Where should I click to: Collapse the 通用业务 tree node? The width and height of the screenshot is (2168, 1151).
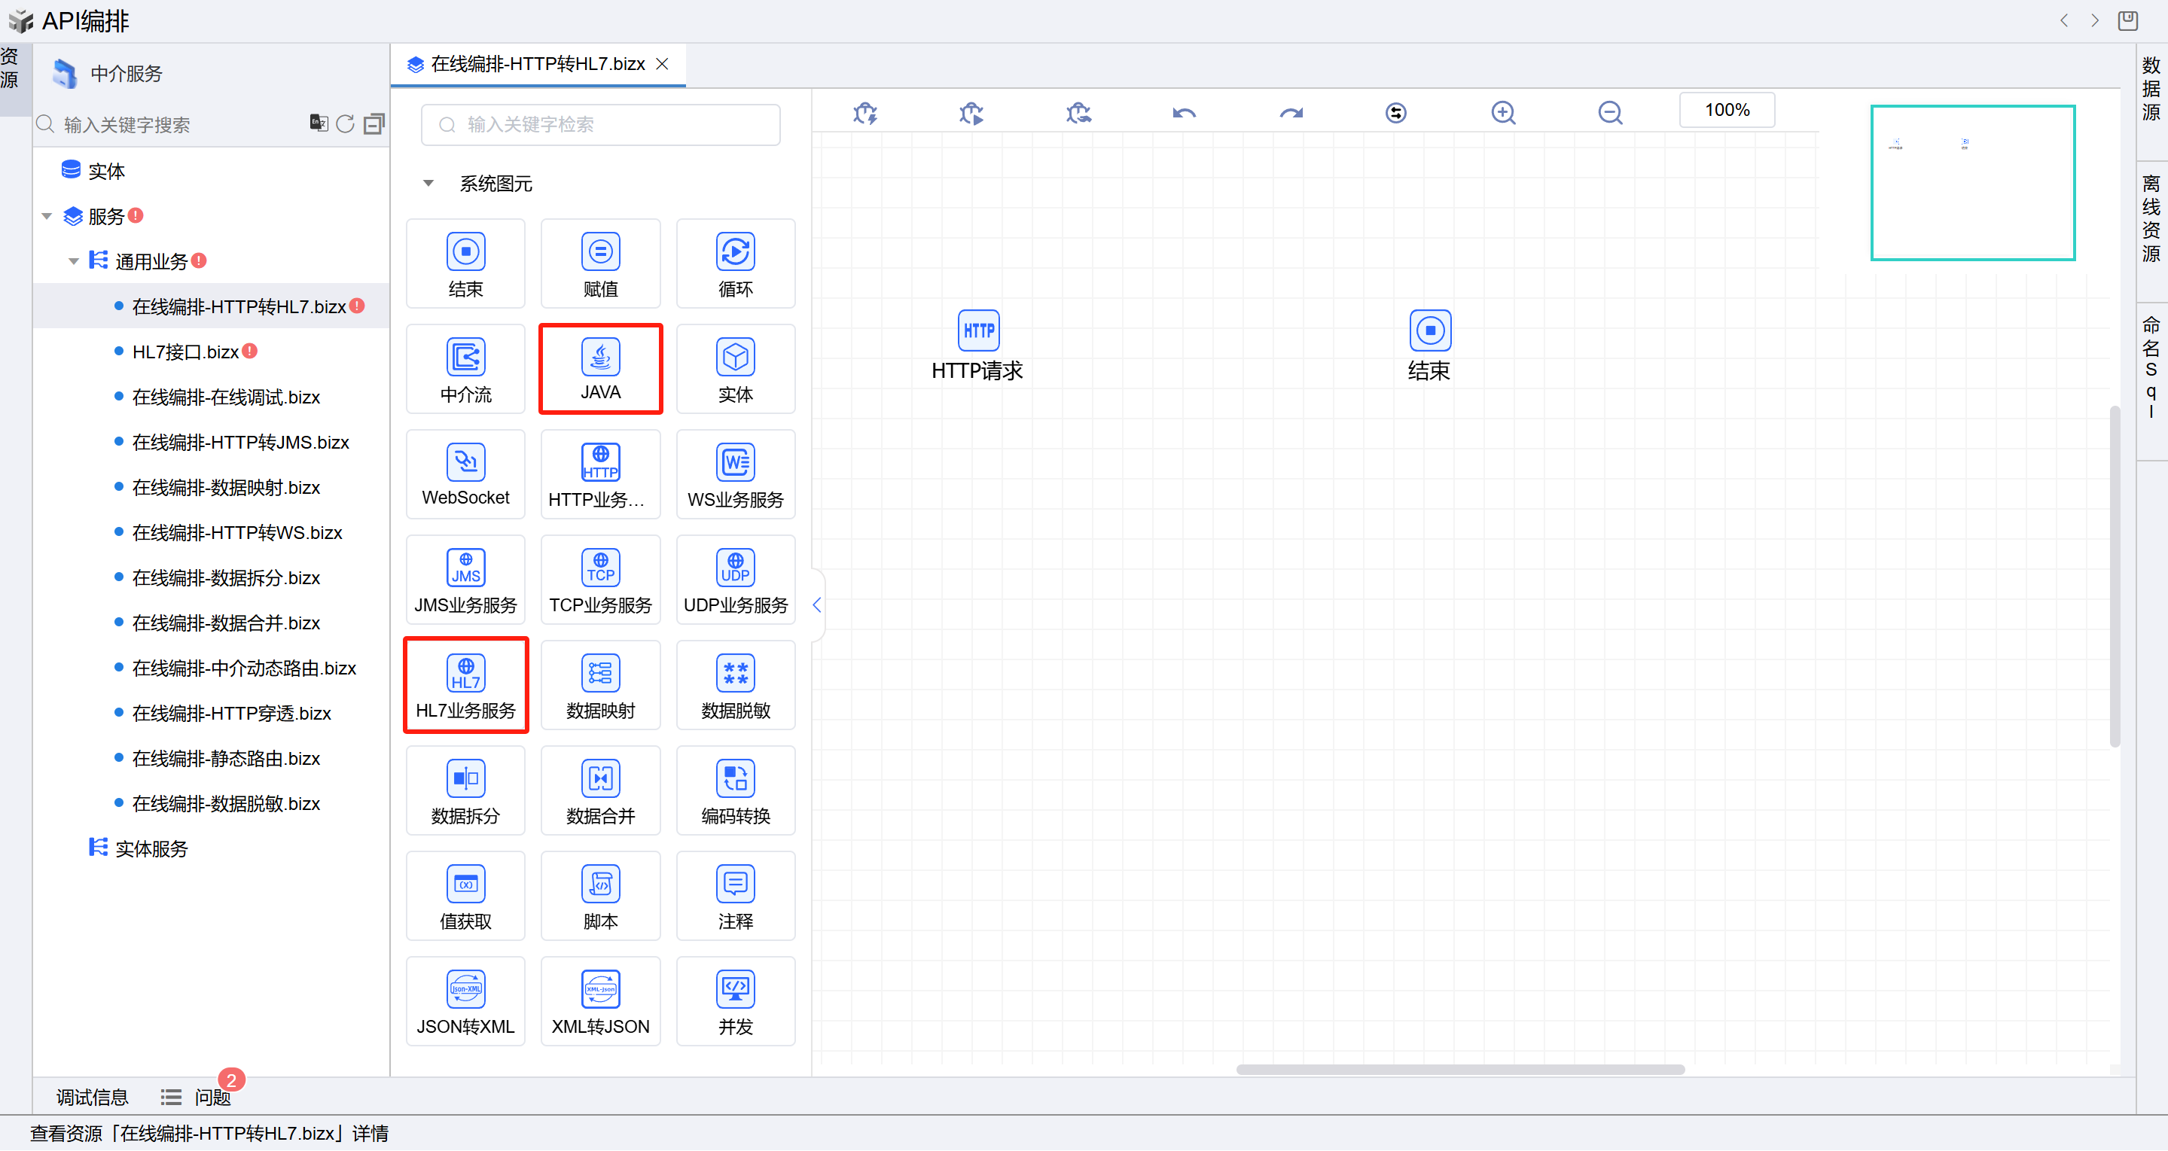click(x=74, y=262)
